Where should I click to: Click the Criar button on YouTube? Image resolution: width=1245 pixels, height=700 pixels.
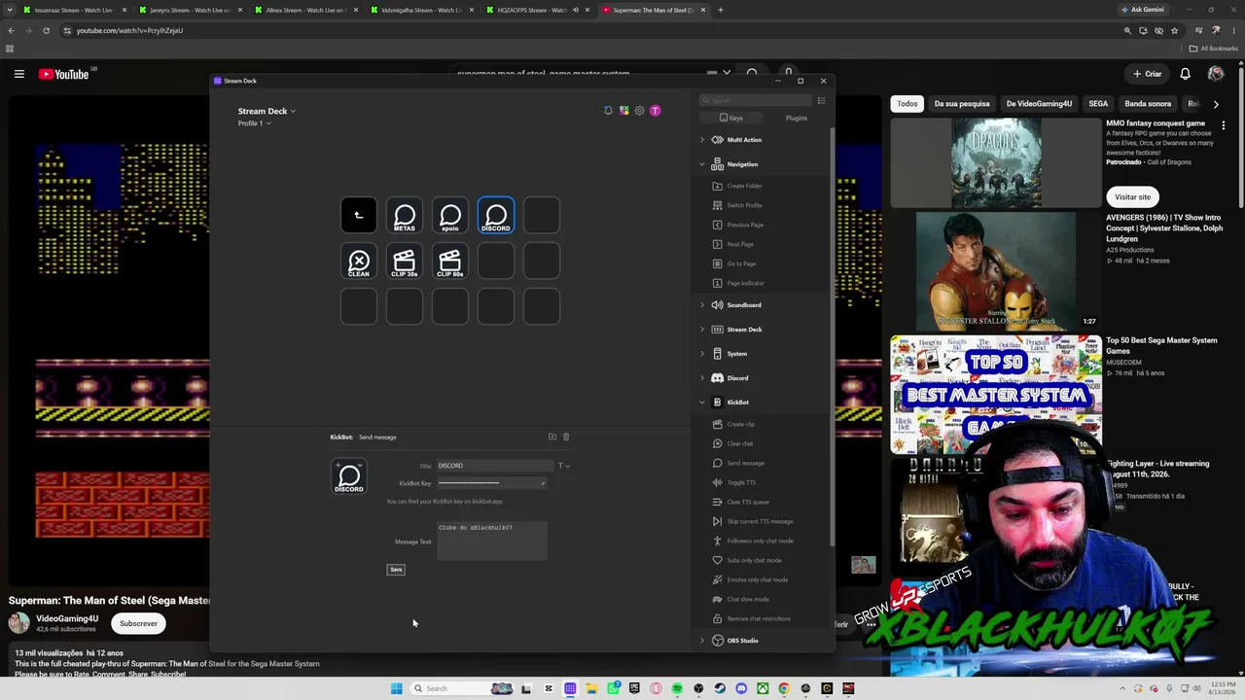[1147, 74]
